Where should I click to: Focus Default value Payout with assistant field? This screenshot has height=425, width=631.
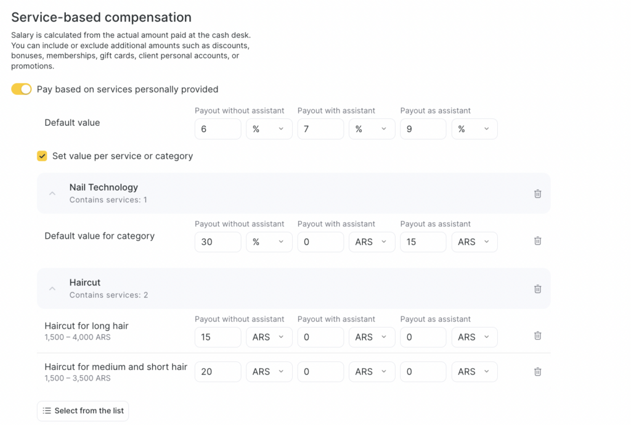pos(320,129)
